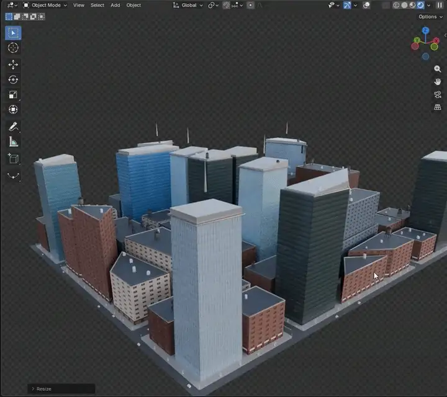Open the Options dropdown
The height and width of the screenshot is (397, 447).
[430, 17]
